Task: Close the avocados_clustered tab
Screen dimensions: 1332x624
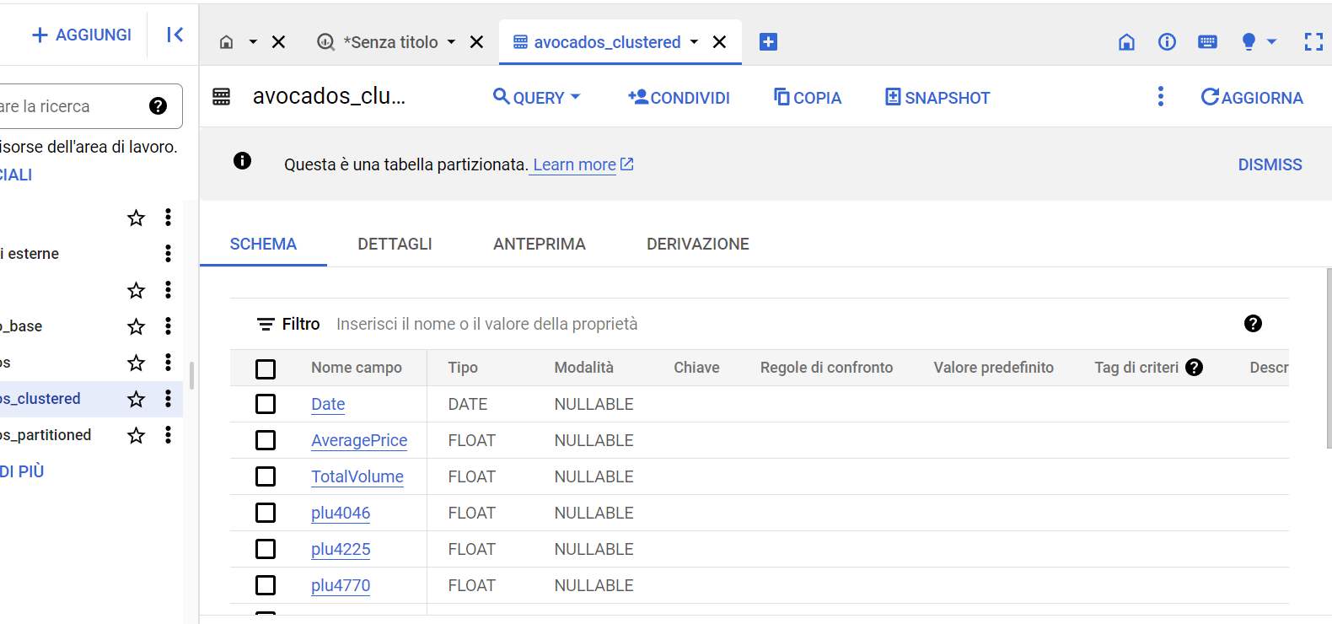Action: click(x=719, y=42)
